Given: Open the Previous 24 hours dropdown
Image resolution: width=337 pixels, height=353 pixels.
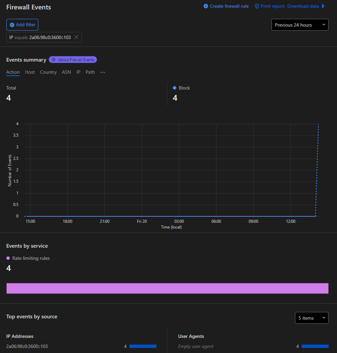Looking at the screenshot, I should (299, 25).
